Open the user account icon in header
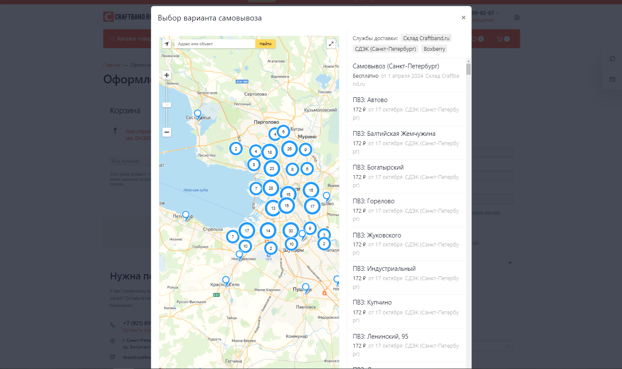Viewport: 622px width, 369px height. pos(517,18)
